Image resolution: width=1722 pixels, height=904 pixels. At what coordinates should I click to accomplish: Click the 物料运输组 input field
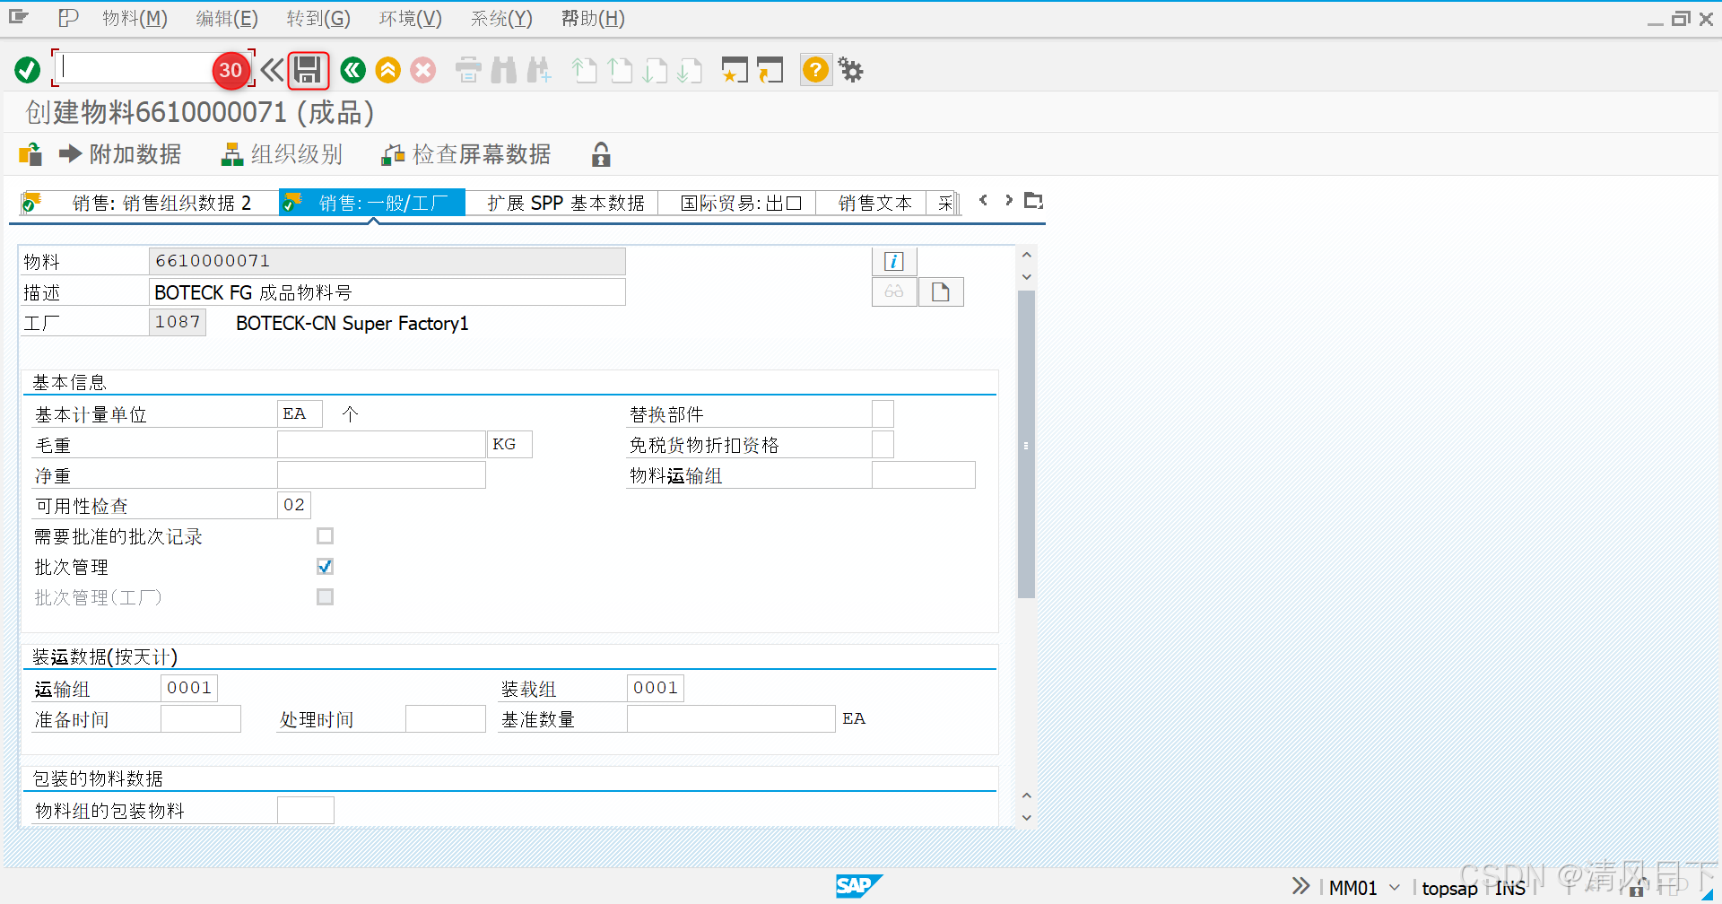coord(924,474)
